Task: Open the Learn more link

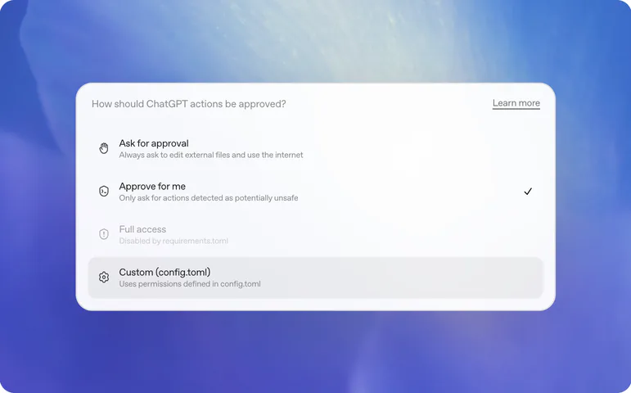Action: coord(516,103)
